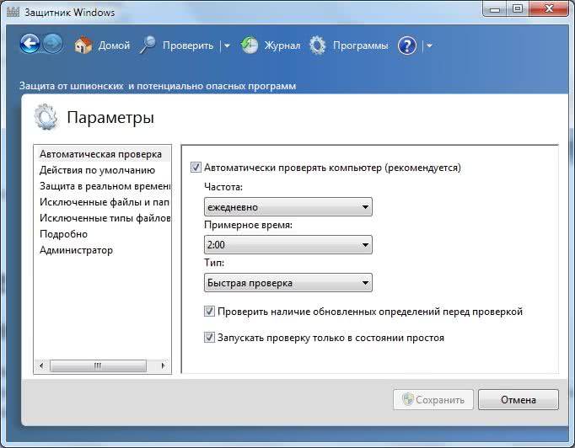Screen dimensions: 575x448
Task: Click the magnifying glass scan icon
Action: (148, 45)
